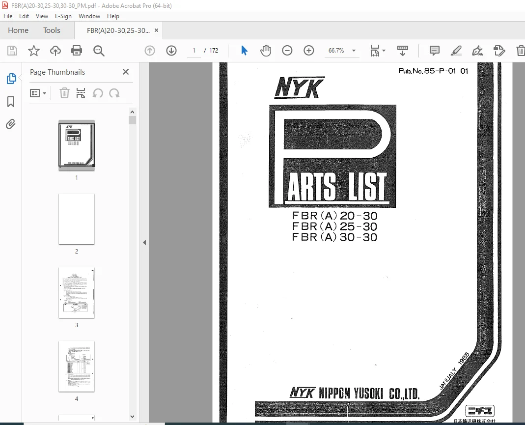Open the Help menu

coord(113,16)
